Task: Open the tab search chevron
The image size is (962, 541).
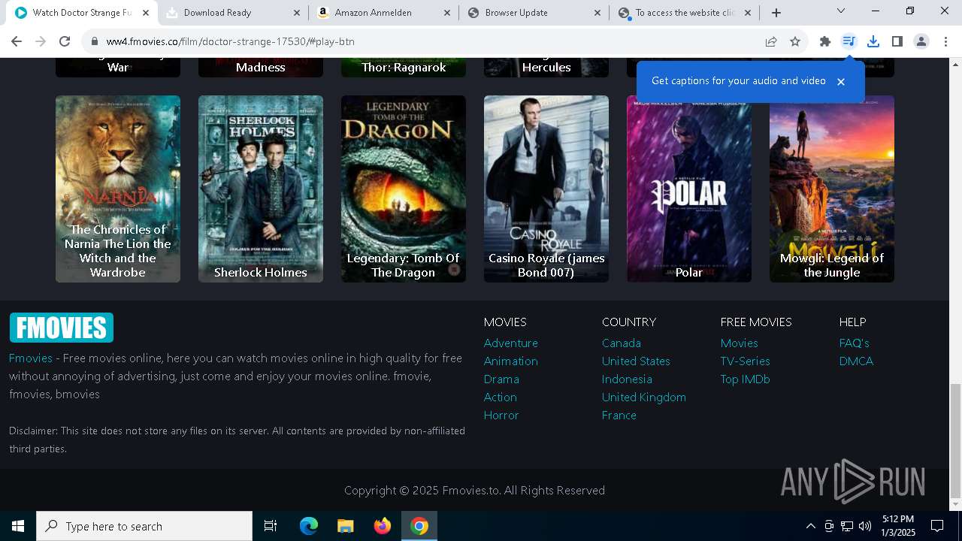Action: point(841,11)
